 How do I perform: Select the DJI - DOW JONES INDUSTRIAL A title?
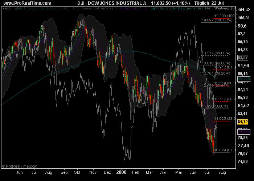coord(112,3)
